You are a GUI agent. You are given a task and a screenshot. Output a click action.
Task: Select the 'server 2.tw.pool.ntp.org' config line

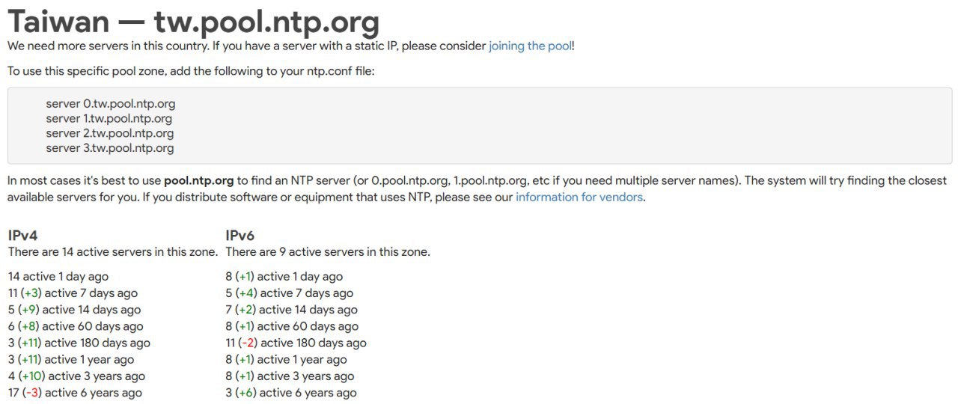(110, 133)
